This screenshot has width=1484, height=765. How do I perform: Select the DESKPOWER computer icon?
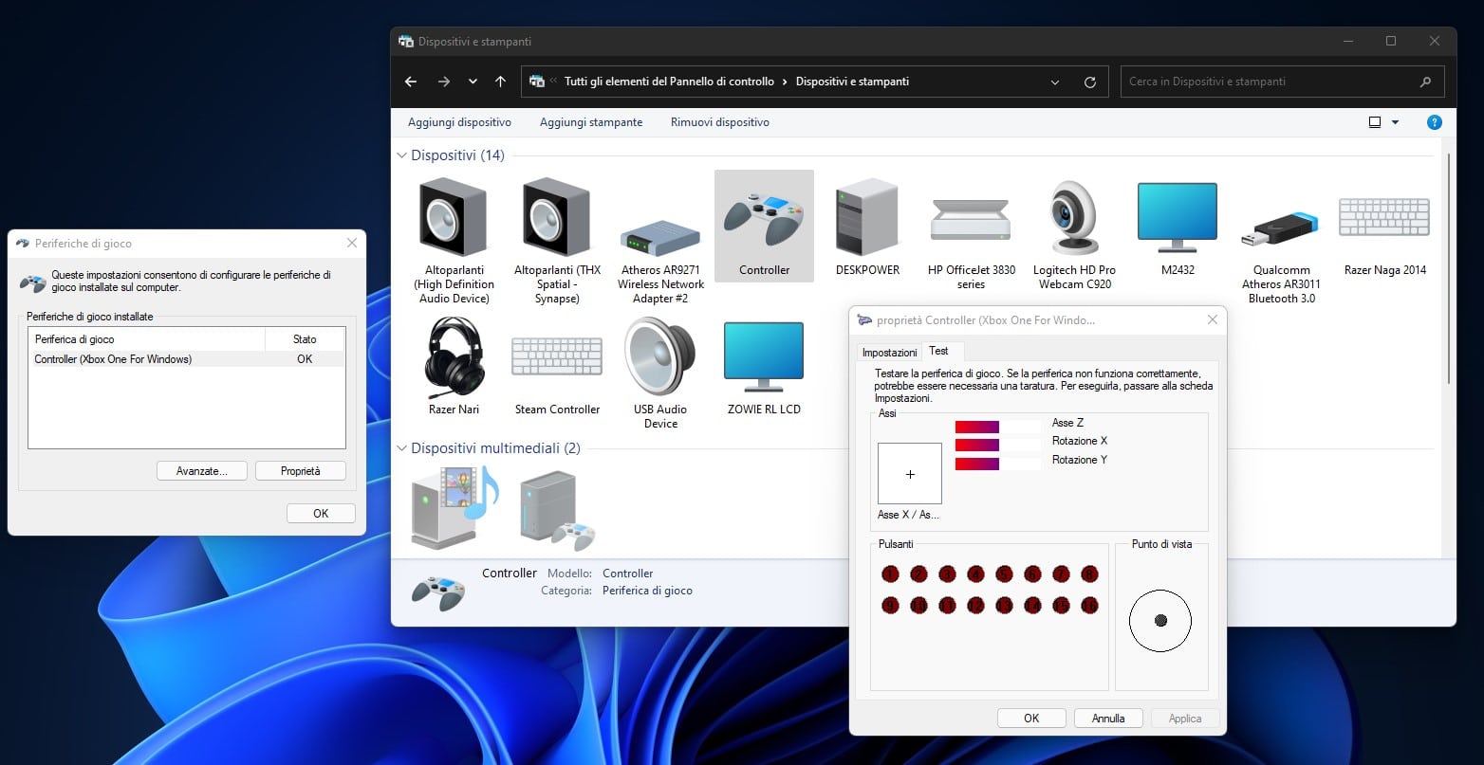[866, 218]
